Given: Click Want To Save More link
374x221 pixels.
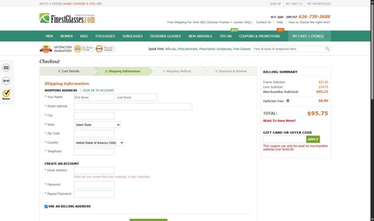Looking at the screenshot, I should [x=279, y=121].
